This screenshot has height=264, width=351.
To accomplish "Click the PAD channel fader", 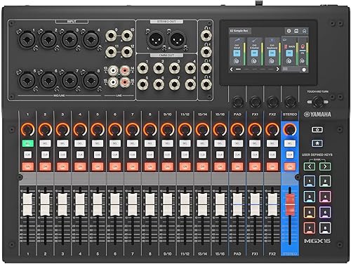I will [x=237, y=204].
